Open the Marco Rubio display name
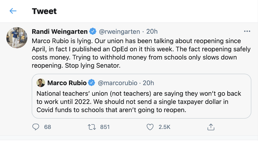 [x=67, y=83]
